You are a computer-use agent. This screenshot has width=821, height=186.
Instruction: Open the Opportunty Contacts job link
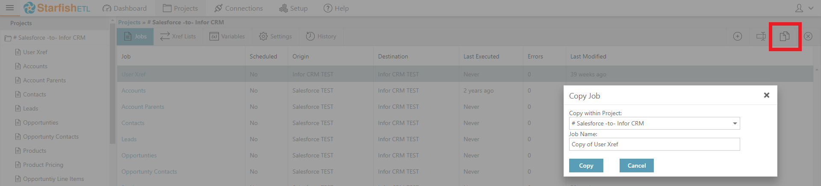(x=149, y=171)
